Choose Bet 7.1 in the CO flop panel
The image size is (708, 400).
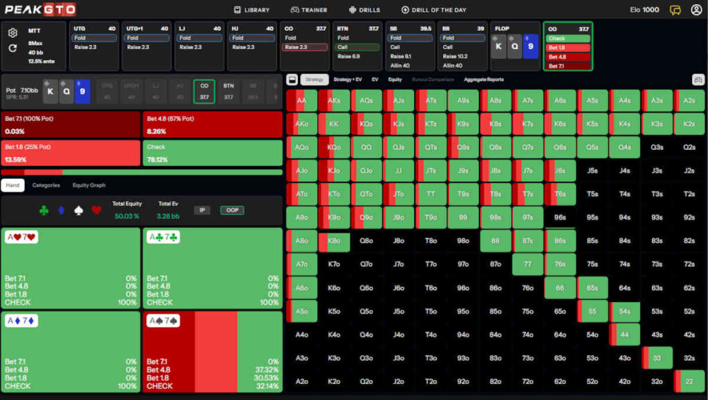(568, 66)
